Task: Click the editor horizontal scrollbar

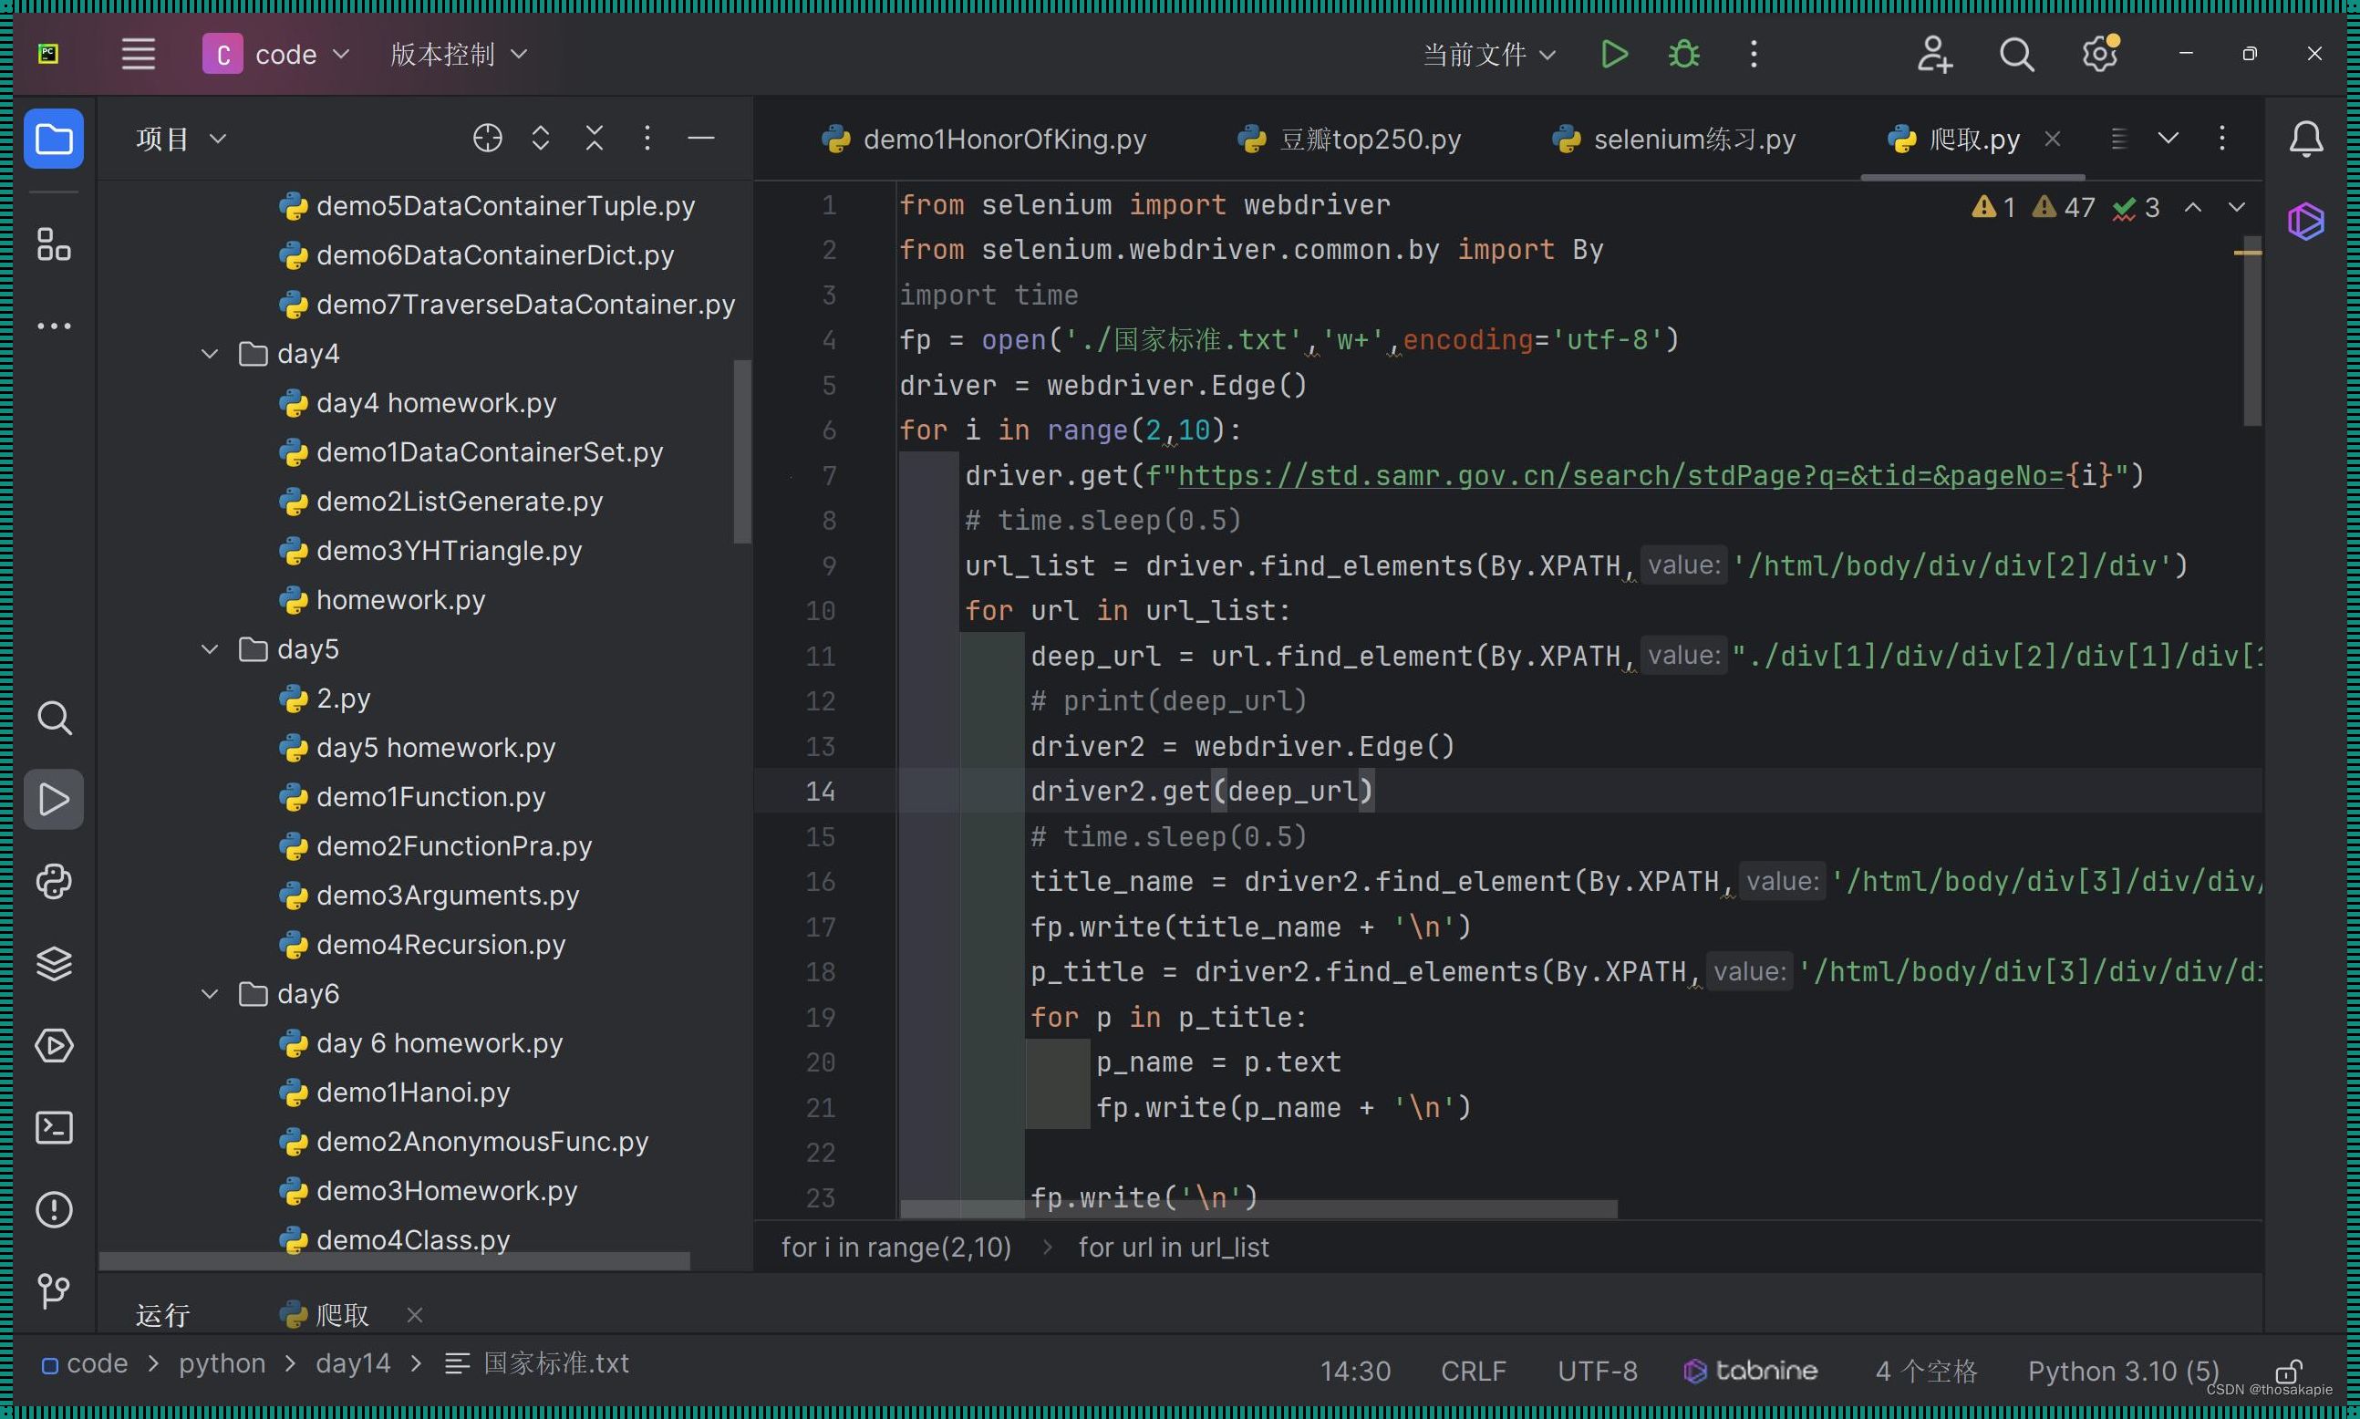Action: [x=1258, y=1209]
